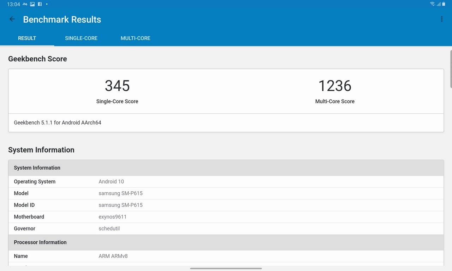
Task: Tap the Model ID row label
Action: pos(24,205)
